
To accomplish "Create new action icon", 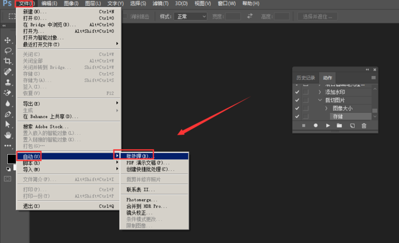I will click(x=352, y=125).
